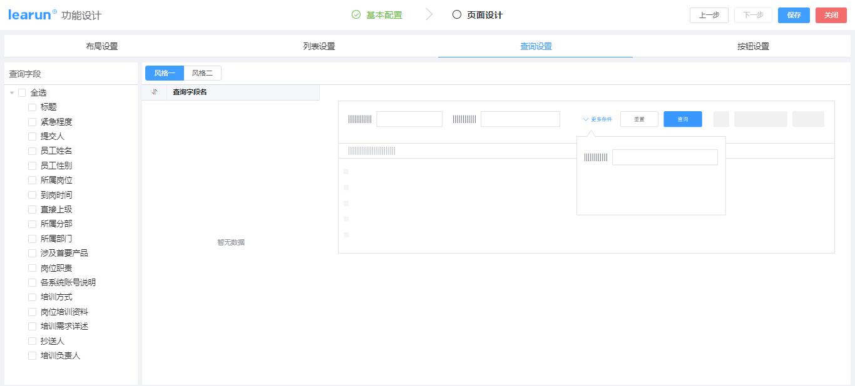Click the circle icon next to 页面设计
This screenshot has height=386, width=855.
(456, 14)
